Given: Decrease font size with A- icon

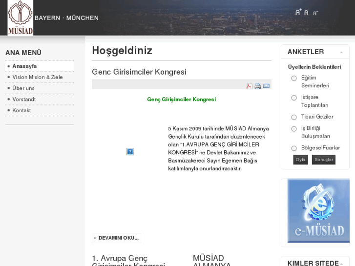Looking at the screenshot, I should 315,13.
